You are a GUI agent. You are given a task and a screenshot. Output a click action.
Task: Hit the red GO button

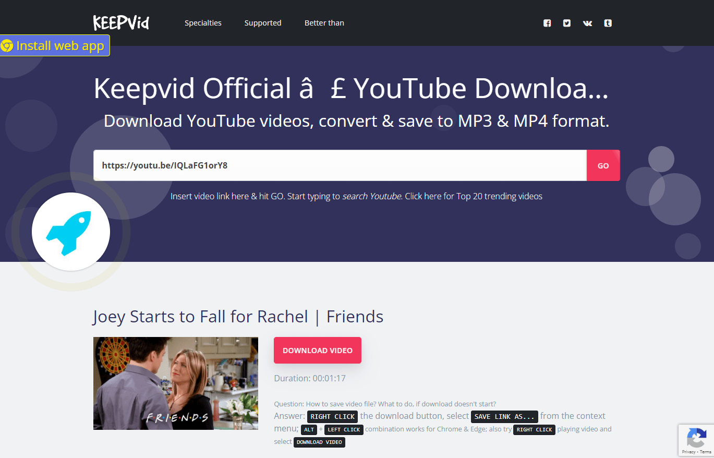[x=603, y=165]
